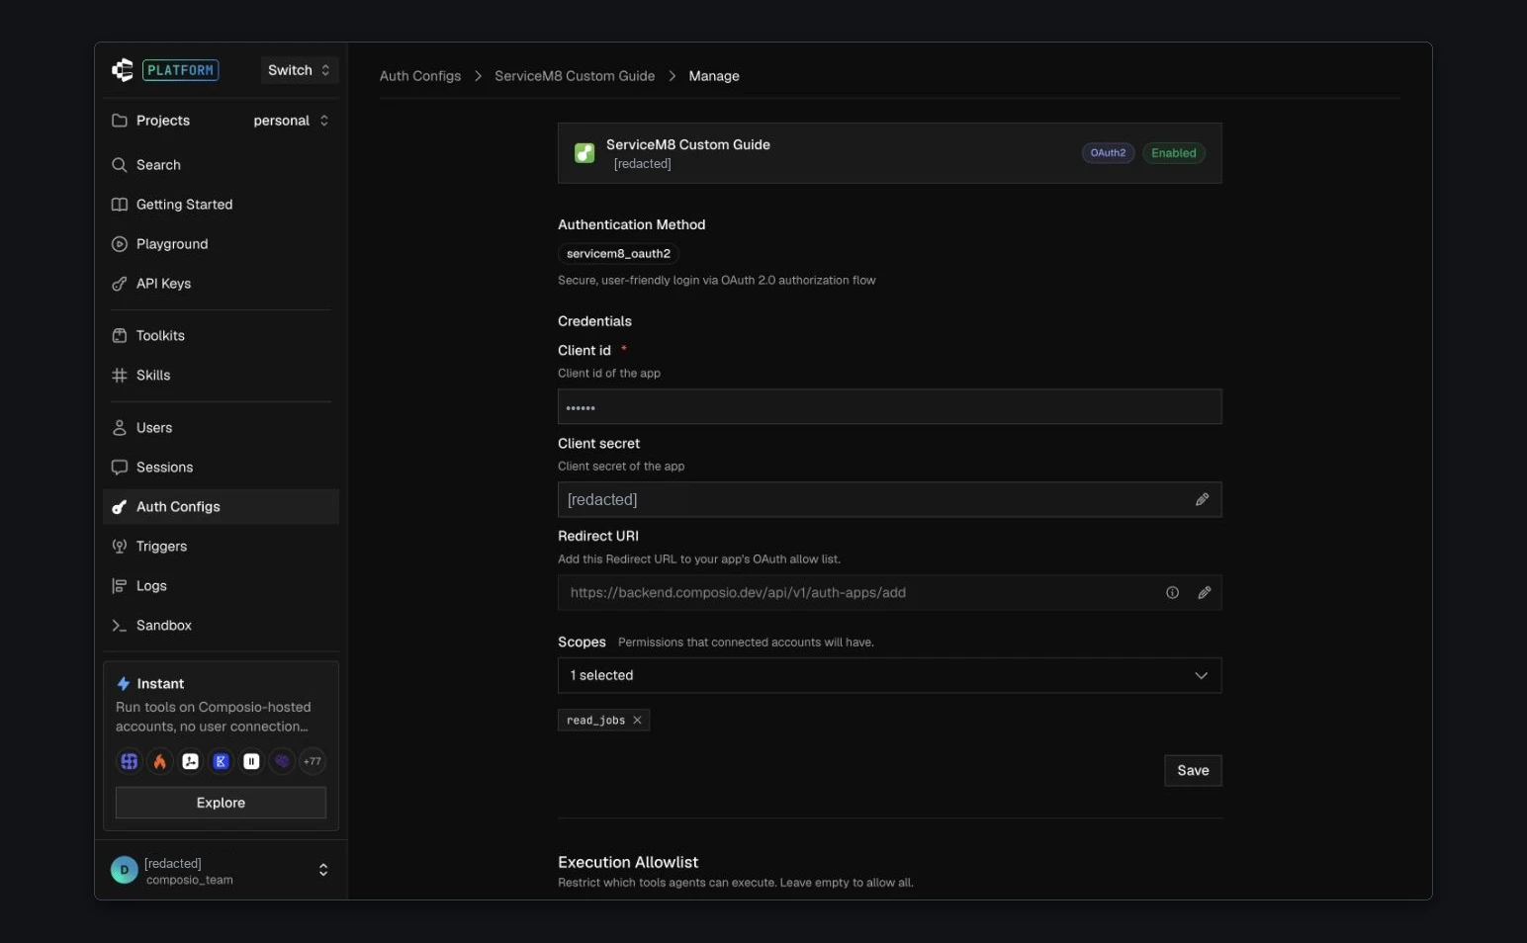The width and height of the screenshot is (1527, 943).
Task: Open the Sandbox section
Action: coord(221,626)
